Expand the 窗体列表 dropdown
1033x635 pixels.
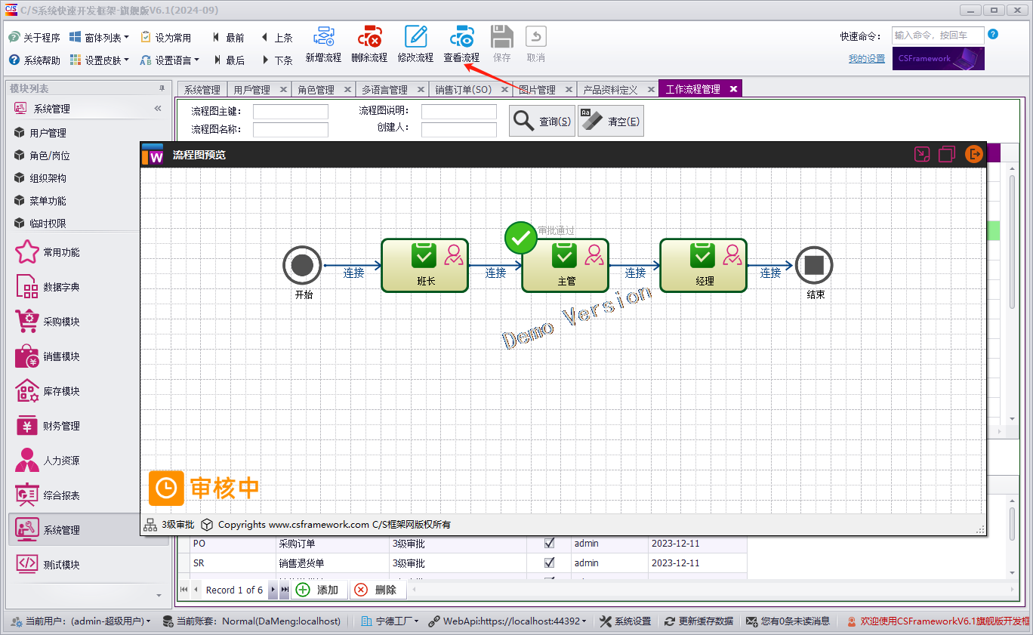coord(125,36)
